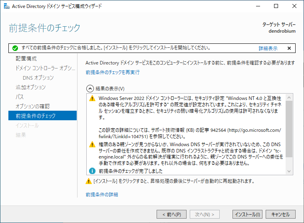This screenshot has height=223, width=304.
Task: Select オプションの確認 step in sidebar
Action: coord(33,106)
